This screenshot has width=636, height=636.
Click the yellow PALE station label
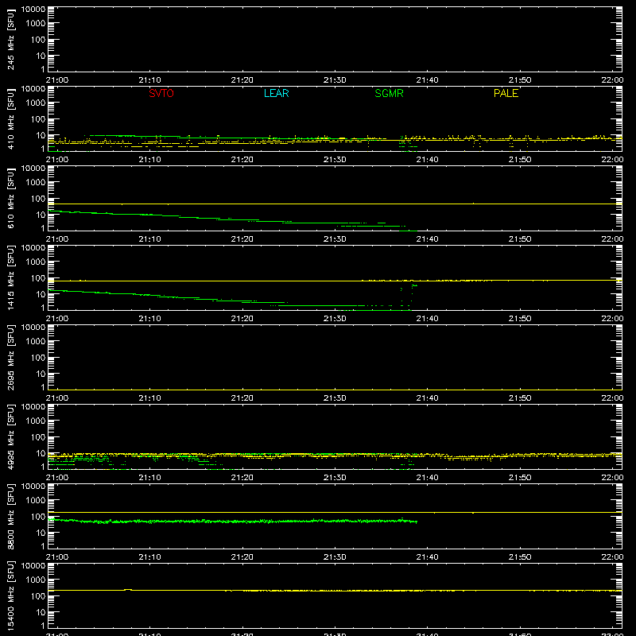click(x=506, y=93)
